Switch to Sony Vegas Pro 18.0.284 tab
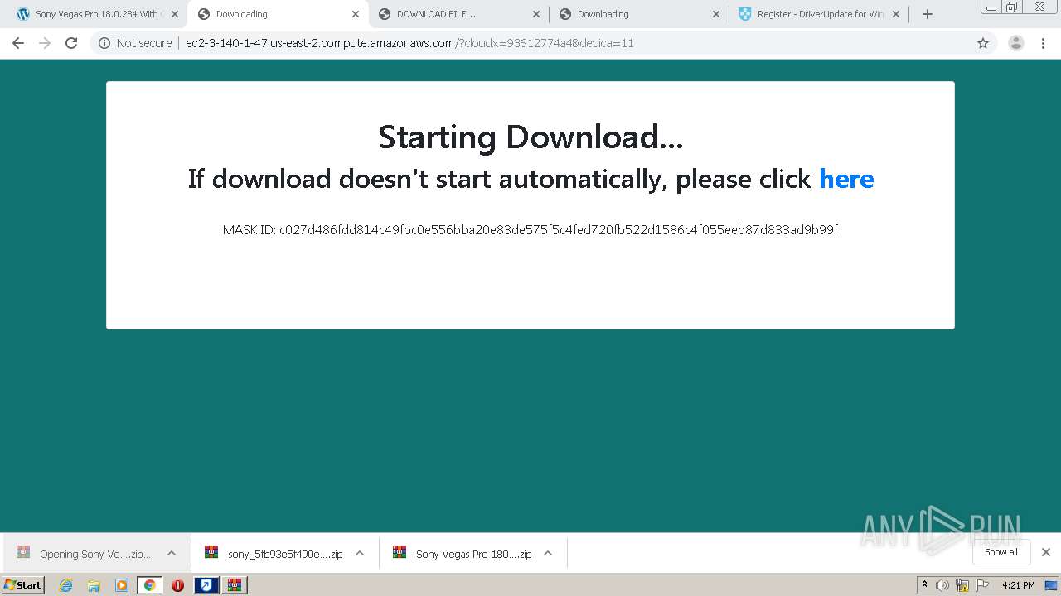The height and width of the screenshot is (596, 1061). [x=95, y=14]
